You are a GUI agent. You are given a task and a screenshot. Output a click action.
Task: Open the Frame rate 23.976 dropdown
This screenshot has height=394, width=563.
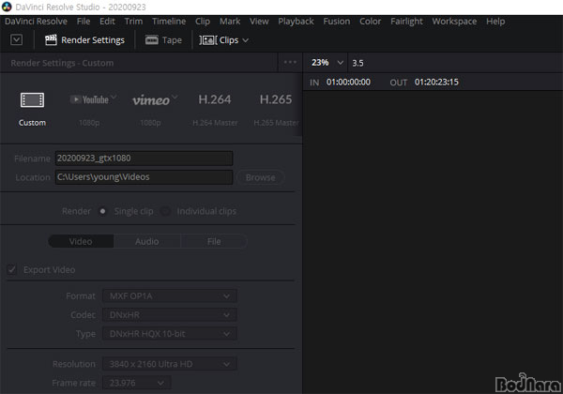(137, 383)
